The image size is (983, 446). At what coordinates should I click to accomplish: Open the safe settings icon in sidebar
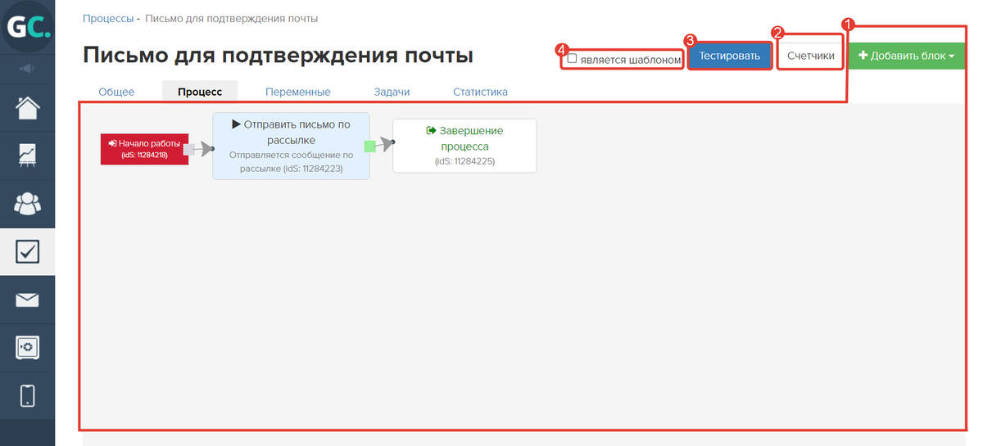[27, 348]
